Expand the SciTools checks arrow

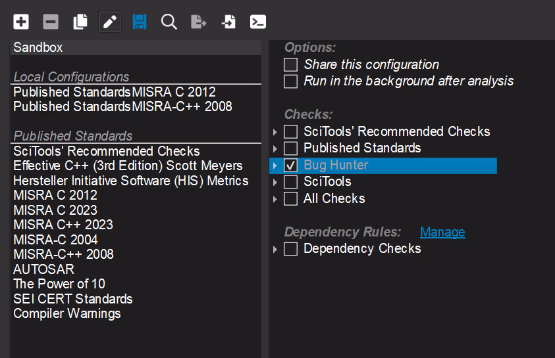(275, 182)
